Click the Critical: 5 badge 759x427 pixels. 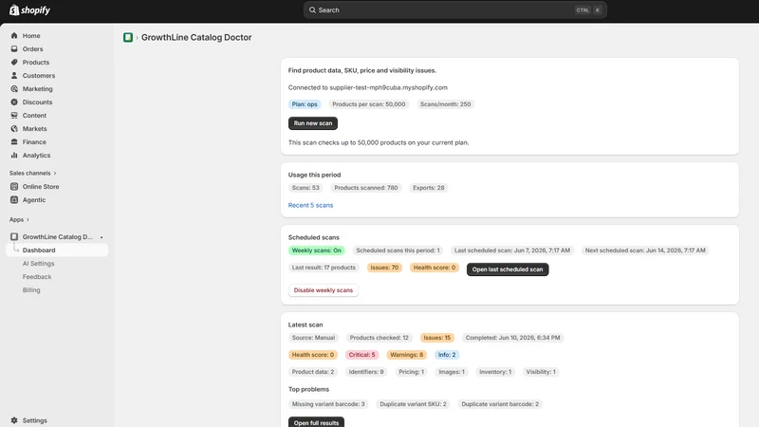pos(362,355)
